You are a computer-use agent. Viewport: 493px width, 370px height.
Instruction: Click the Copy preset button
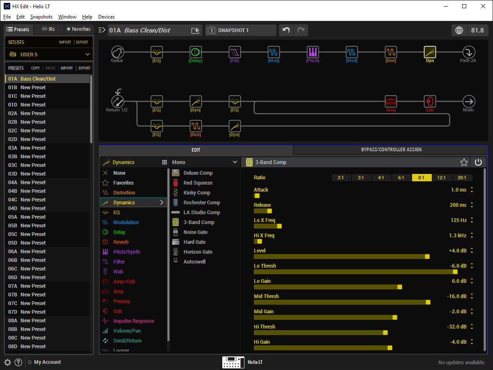tap(36, 68)
